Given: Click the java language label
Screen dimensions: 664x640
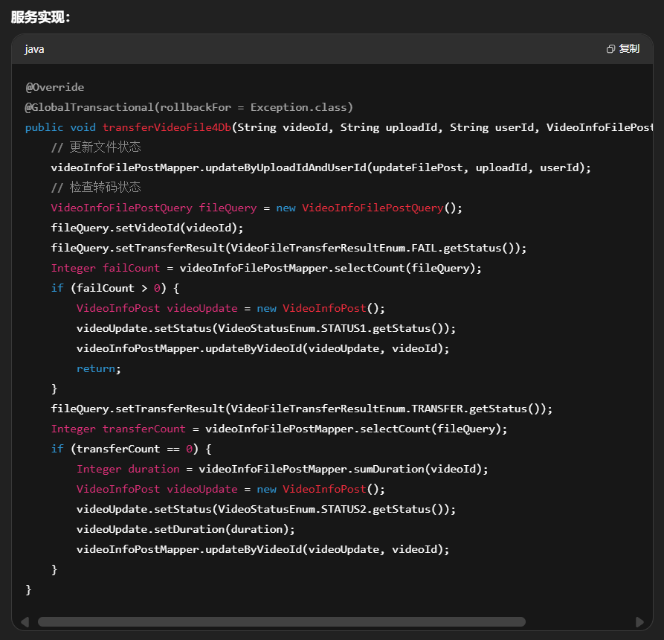Looking at the screenshot, I should 34,49.
